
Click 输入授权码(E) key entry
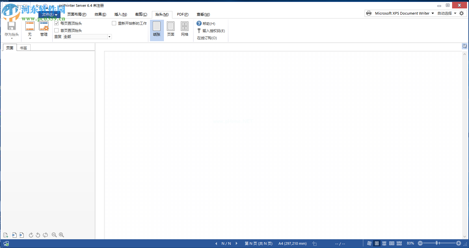coord(211,31)
